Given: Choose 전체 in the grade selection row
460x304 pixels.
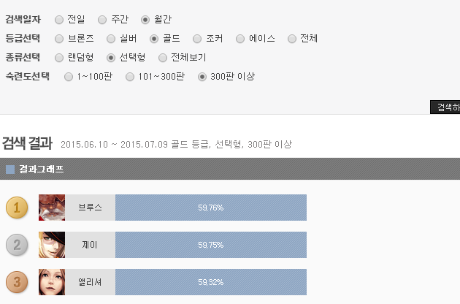Looking at the screenshot, I should click(292, 39).
